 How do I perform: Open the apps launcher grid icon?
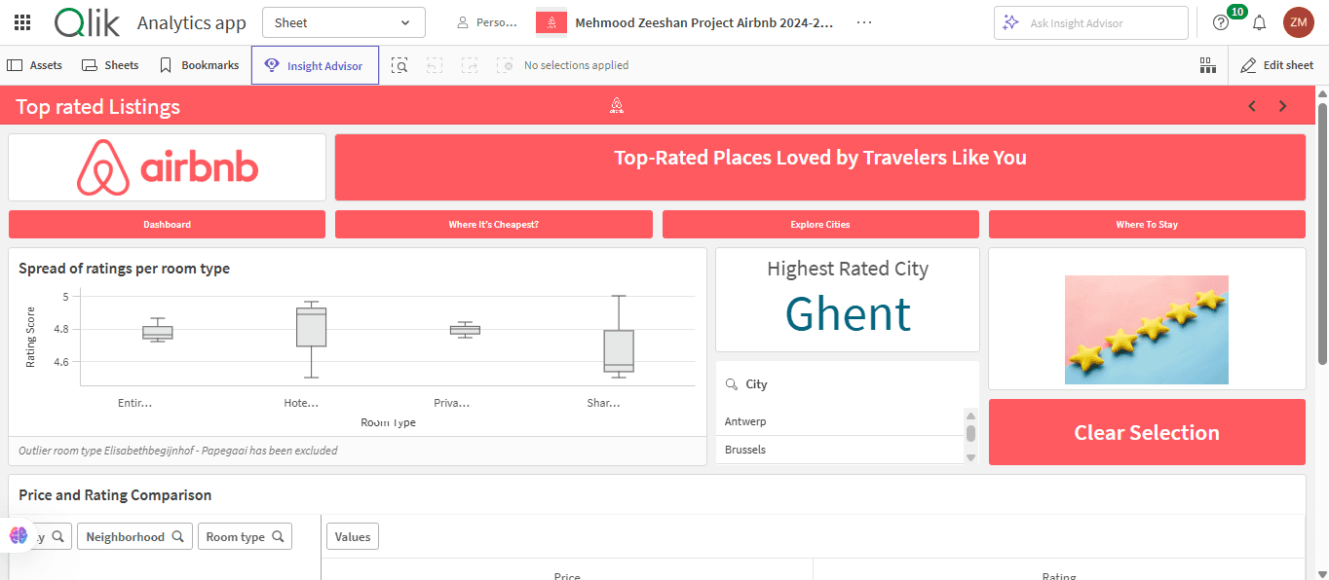(x=22, y=22)
